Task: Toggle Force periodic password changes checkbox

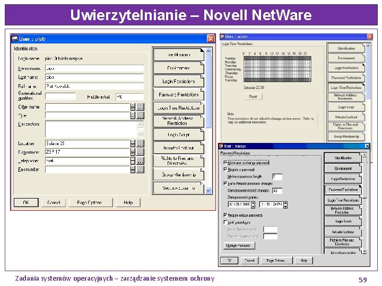Action: 225,183
